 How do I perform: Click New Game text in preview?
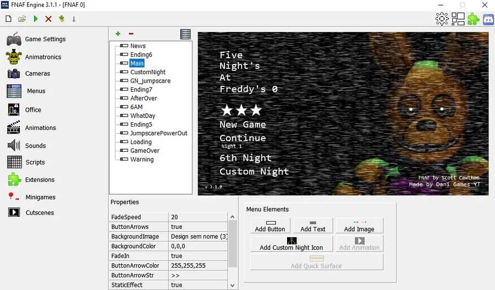[243, 124]
